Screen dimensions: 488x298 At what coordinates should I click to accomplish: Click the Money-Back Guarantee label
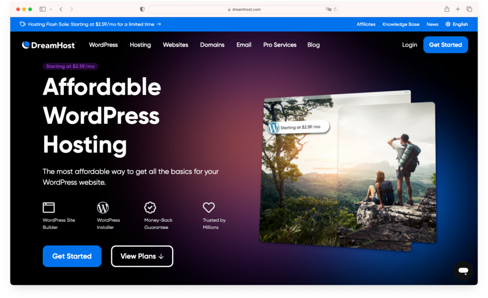tap(158, 224)
